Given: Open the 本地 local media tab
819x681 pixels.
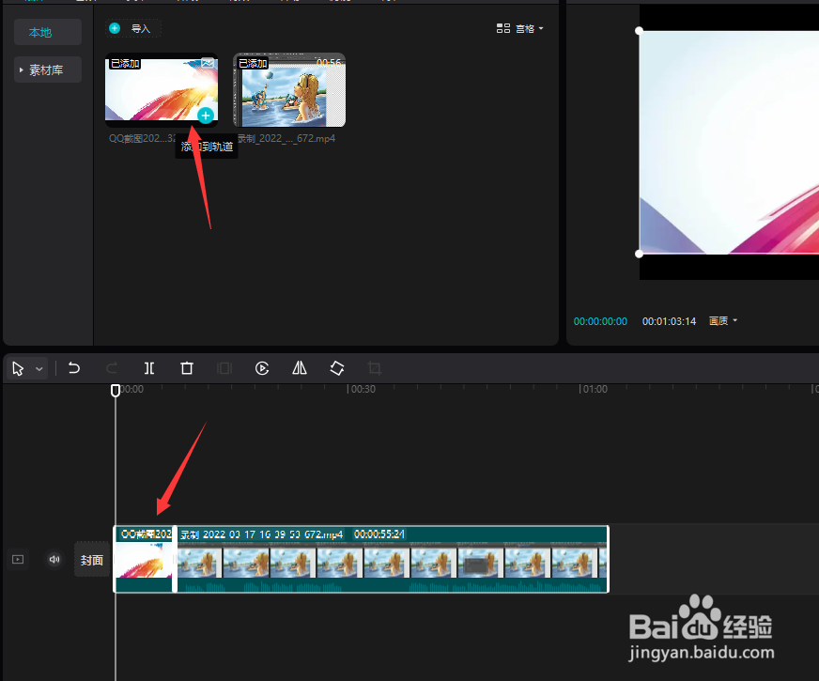Looking at the screenshot, I should coord(48,32).
